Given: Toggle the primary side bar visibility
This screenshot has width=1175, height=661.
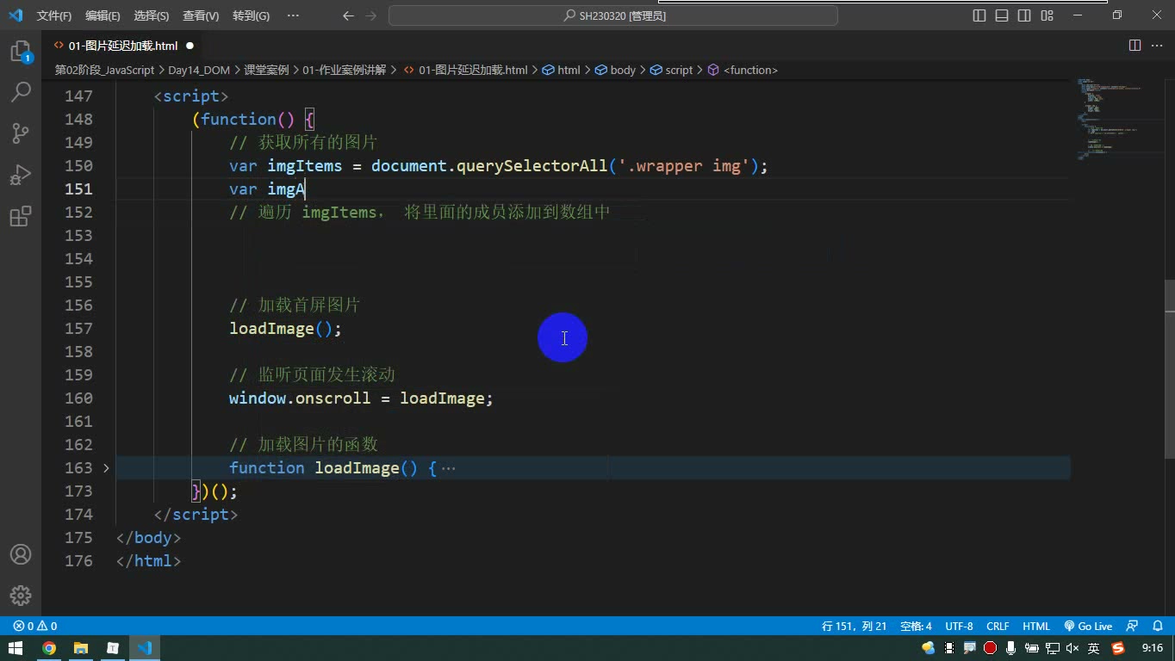Looking at the screenshot, I should [979, 15].
